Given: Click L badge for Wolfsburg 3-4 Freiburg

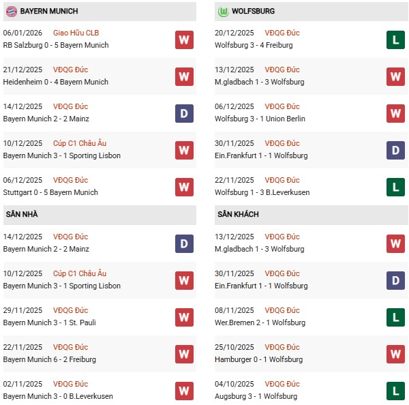Looking at the screenshot, I should tap(395, 40).
